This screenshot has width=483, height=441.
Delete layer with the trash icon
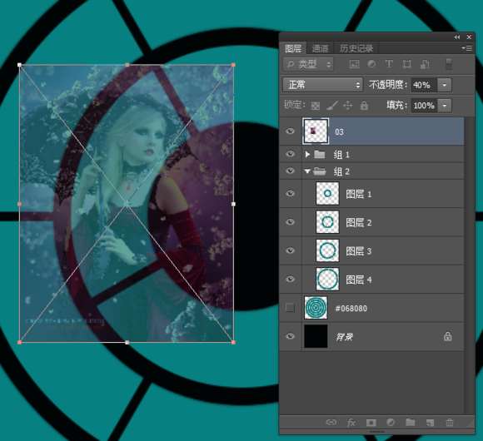(x=450, y=423)
